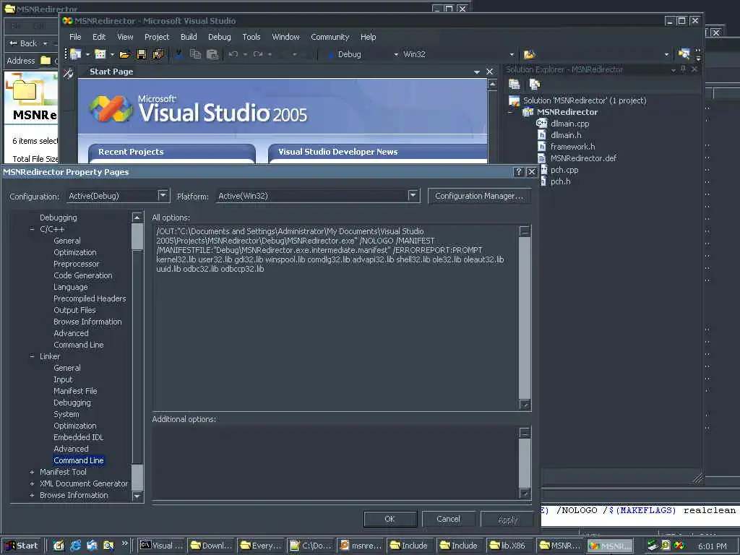Screen dimensions: 740x555
Task: Open the Tools menu
Action: point(251,37)
